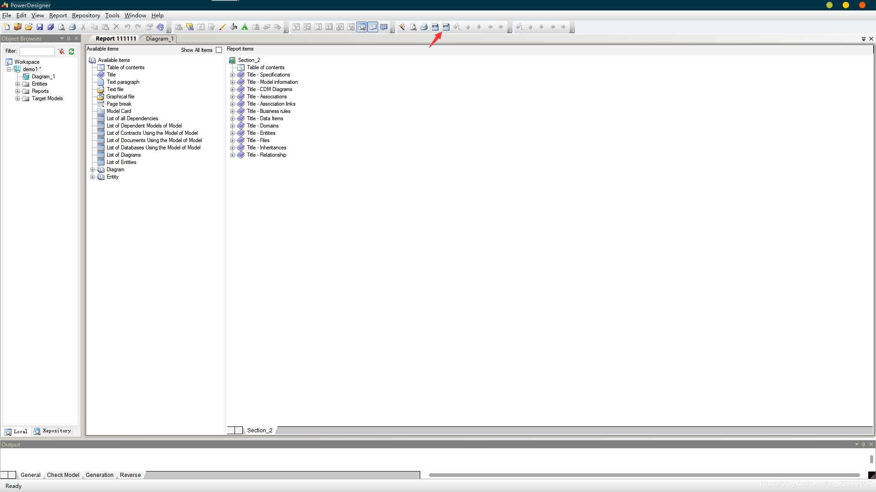Open the Repository menu
Viewport: 876px width, 492px height.
coord(86,15)
